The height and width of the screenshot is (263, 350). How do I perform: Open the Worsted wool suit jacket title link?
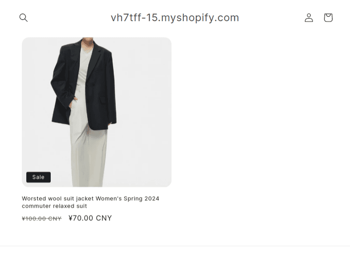[91, 202]
